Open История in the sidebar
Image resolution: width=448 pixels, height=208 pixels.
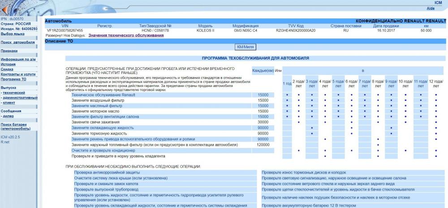[x=8, y=64]
